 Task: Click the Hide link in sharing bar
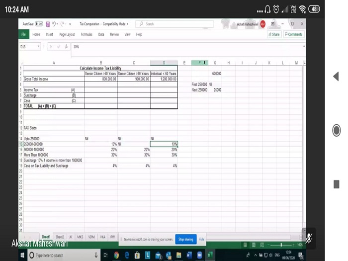201,239
